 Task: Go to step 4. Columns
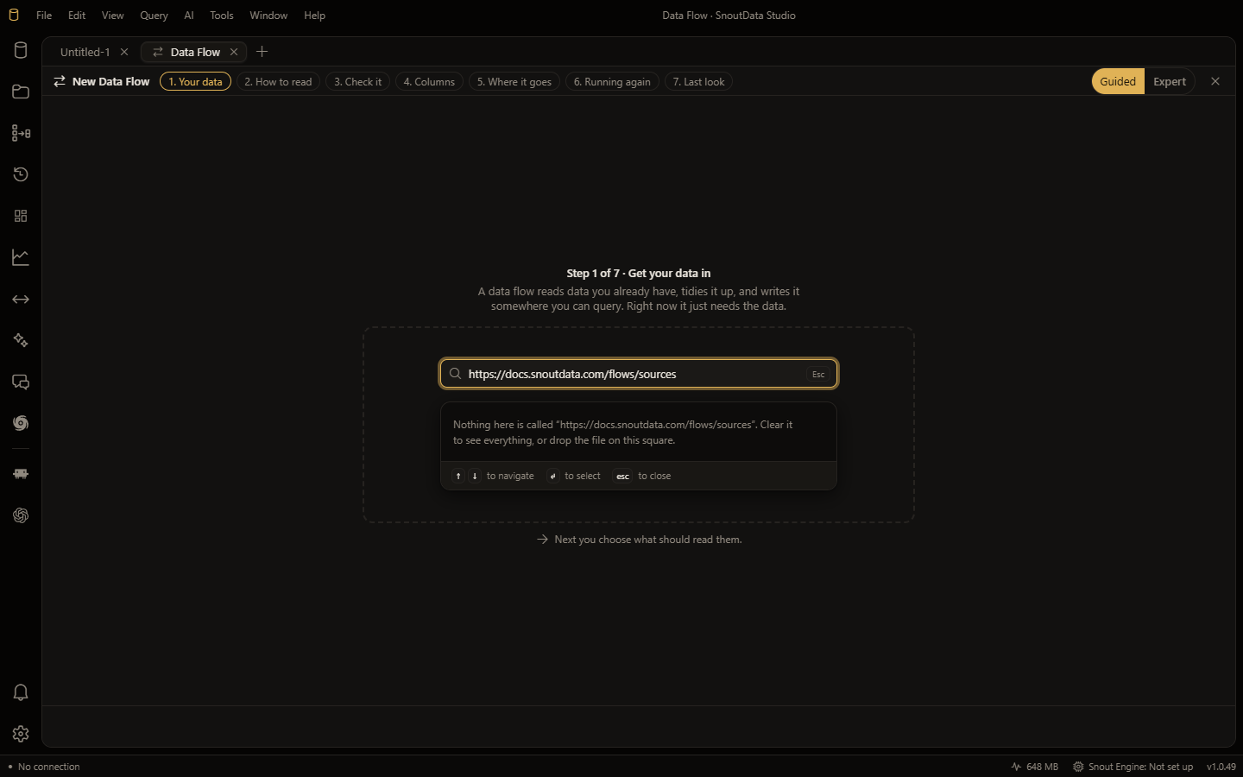click(429, 81)
